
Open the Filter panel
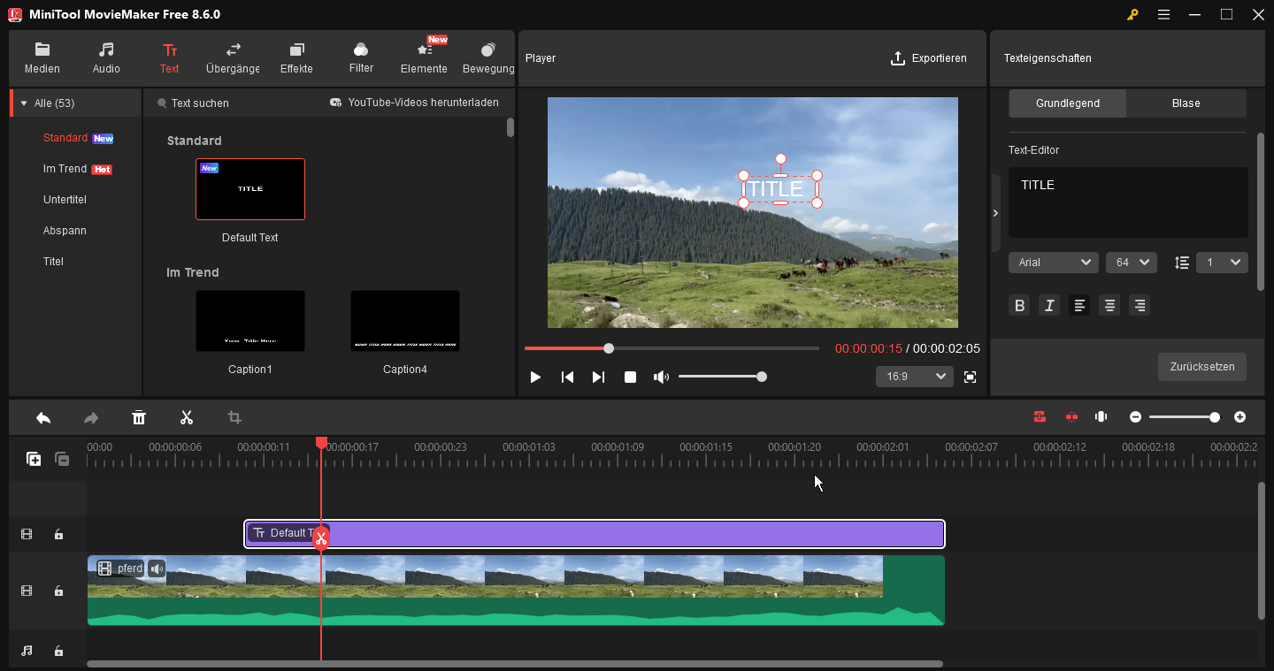point(360,58)
